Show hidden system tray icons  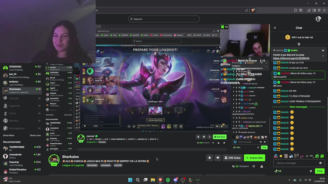coord(290,180)
